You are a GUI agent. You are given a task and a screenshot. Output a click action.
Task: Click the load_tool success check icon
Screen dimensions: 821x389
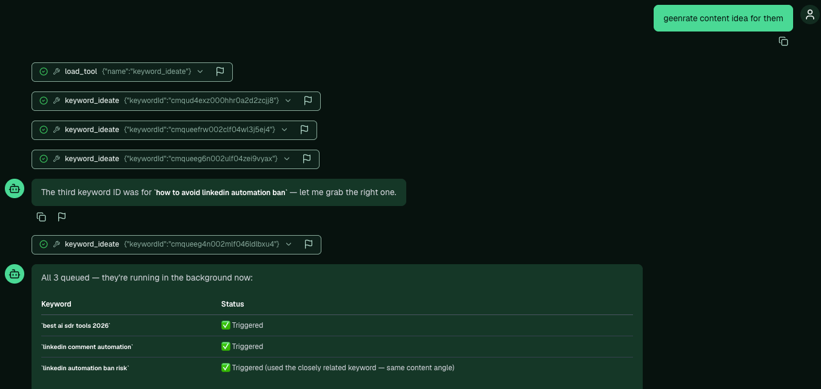(44, 71)
